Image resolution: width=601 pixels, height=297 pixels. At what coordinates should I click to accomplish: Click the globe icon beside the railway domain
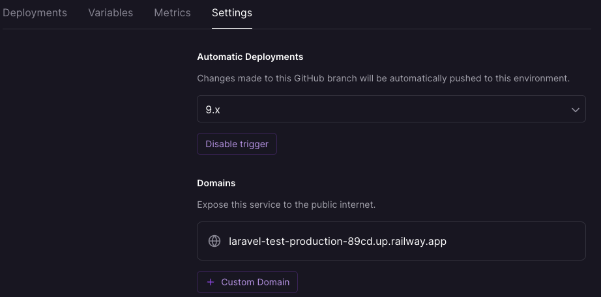(x=214, y=241)
